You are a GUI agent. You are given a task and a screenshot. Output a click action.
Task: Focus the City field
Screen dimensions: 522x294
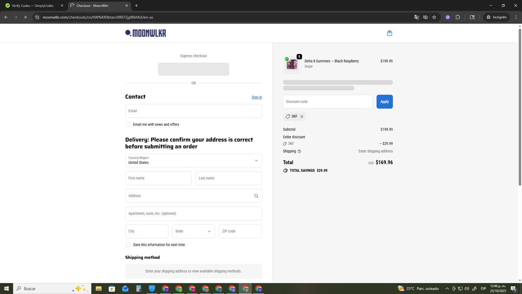[x=147, y=231]
